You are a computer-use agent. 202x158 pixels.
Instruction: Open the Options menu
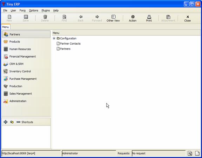(34, 11)
